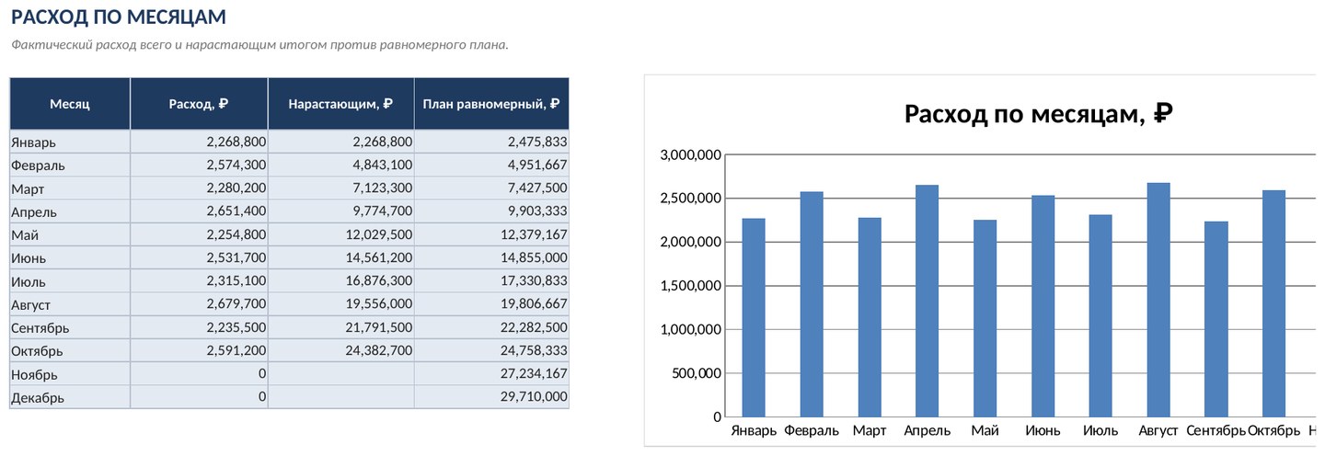1325x456 pixels.
Task: Click the 'Июль' table cell
Action: tap(70, 281)
